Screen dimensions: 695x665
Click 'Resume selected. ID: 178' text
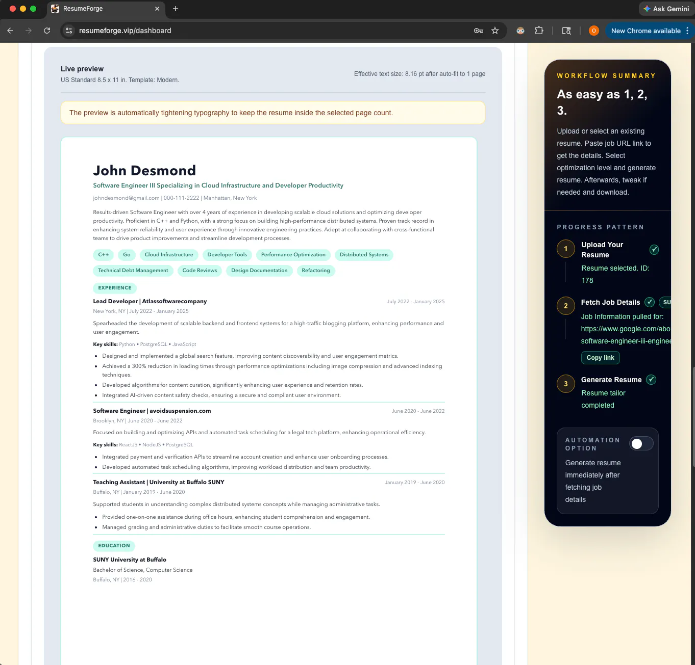tap(615, 274)
